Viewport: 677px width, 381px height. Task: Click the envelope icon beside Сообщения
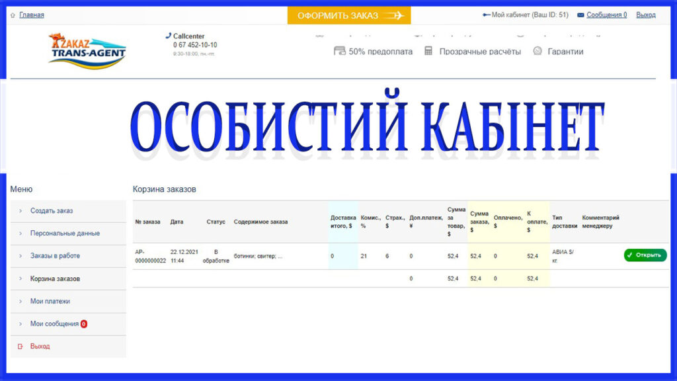coord(580,15)
